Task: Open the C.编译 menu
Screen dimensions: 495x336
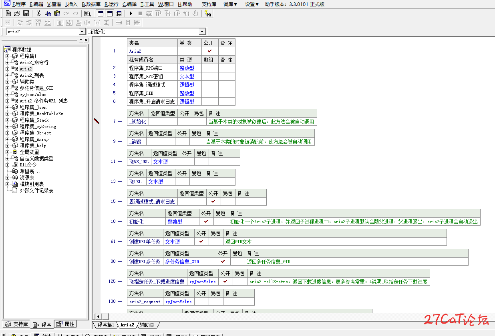Action: click(129, 4)
